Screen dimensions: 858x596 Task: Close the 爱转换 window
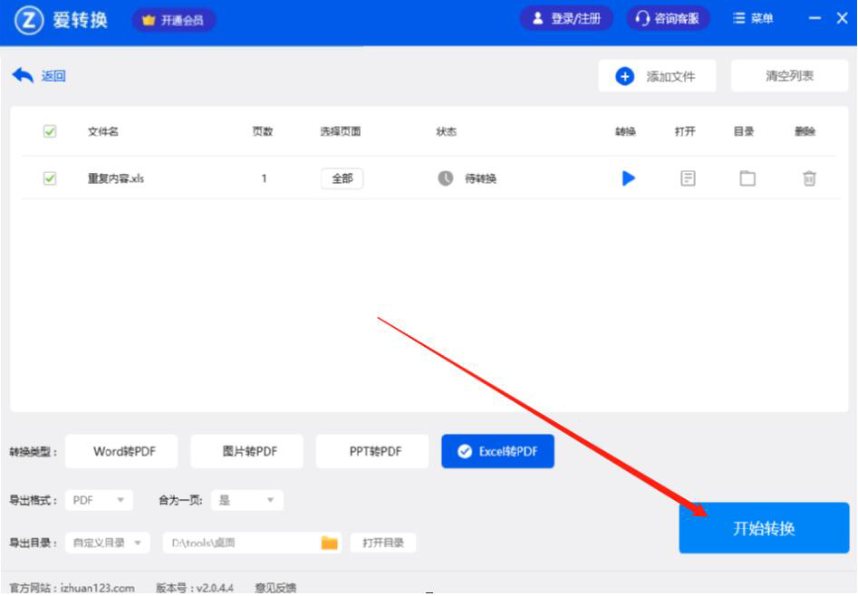pyautogui.click(x=842, y=19)
